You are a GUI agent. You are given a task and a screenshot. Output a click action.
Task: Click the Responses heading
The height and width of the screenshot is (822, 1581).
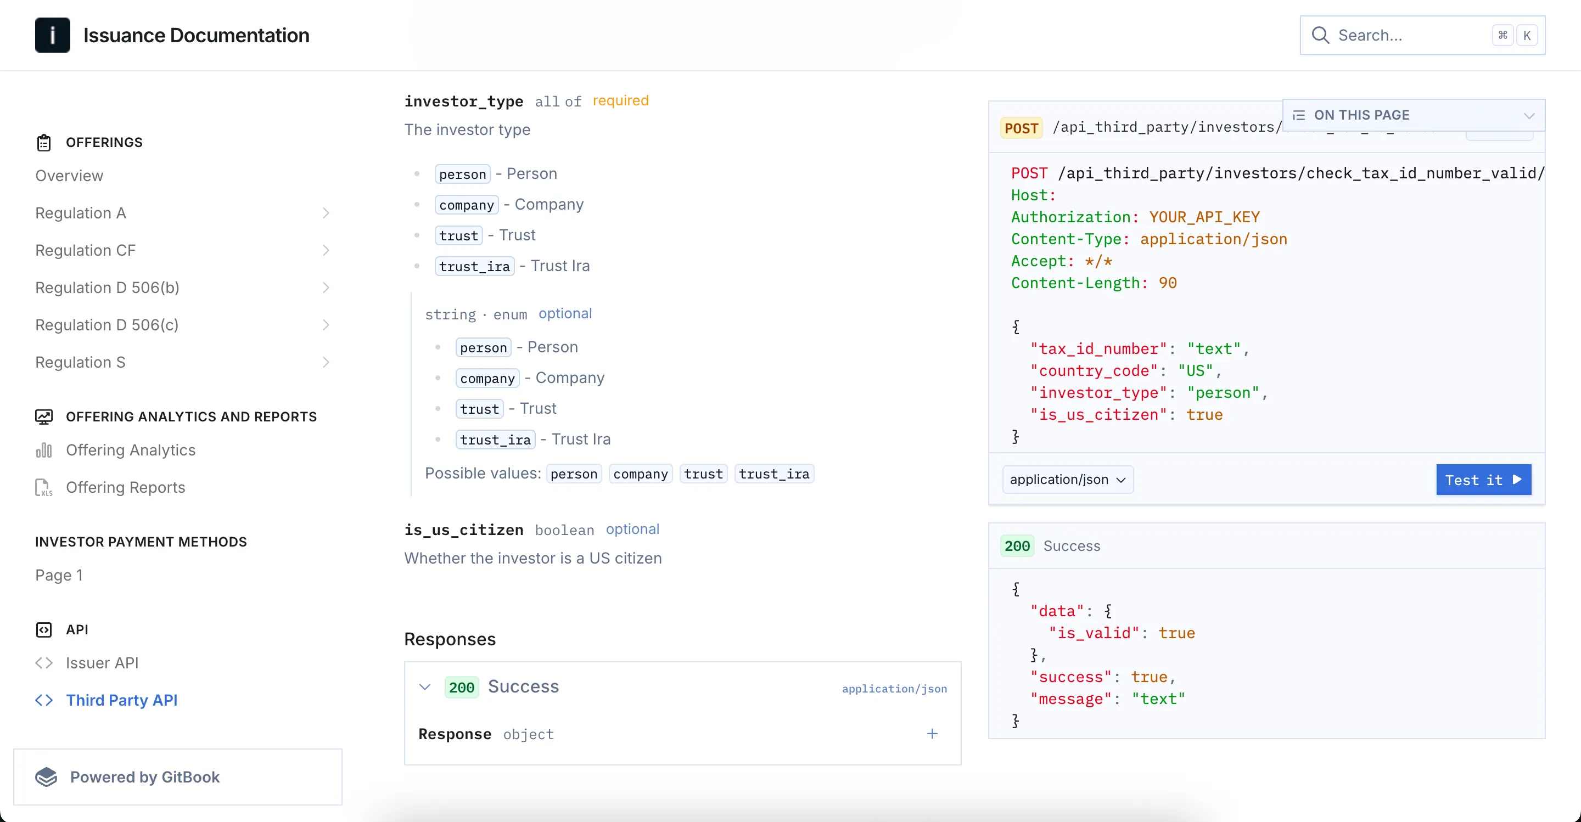point(450,639)
